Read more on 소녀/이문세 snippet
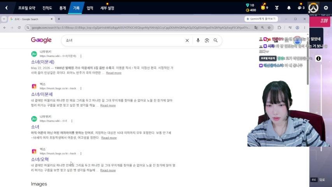This screenshot has width=332, height=187. (108, 105)
